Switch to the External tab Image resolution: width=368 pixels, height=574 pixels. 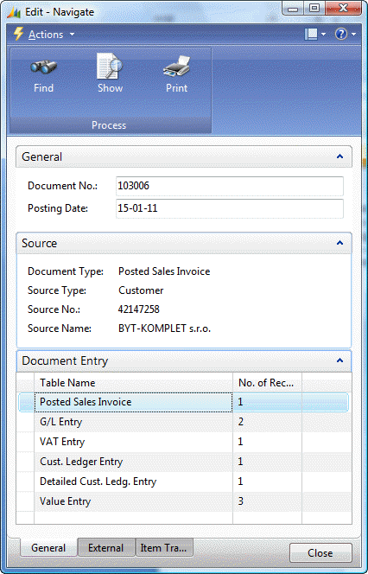tap(106, 548)
